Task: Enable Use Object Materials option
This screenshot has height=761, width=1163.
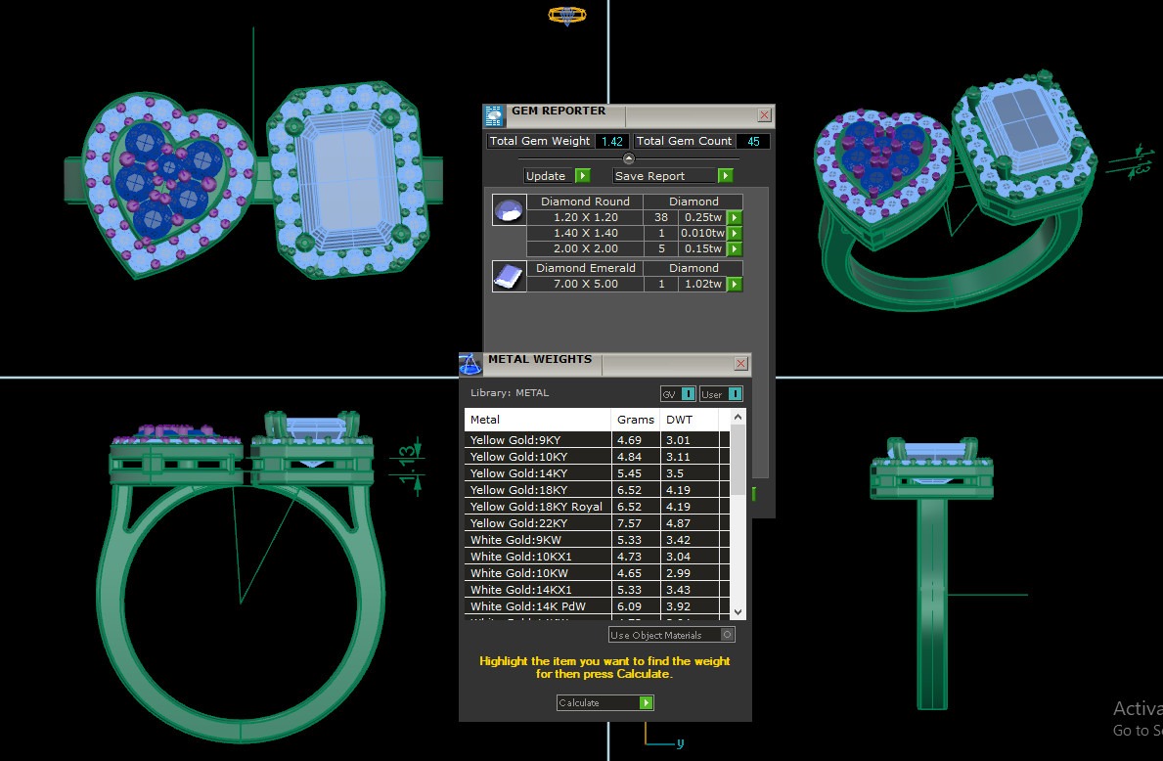Action: pos(727,635)
